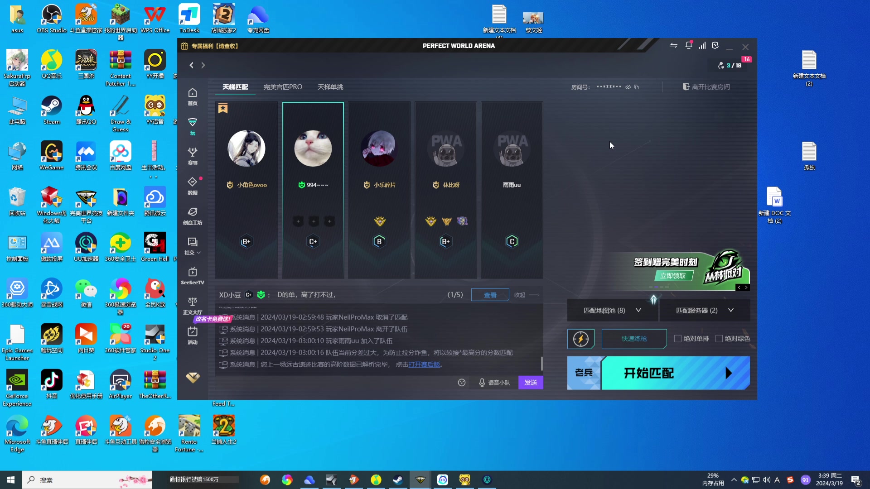Click the 打开赛后版 link in chat
The width and height of the screenshot is (870, 489).
coord(424,364)
